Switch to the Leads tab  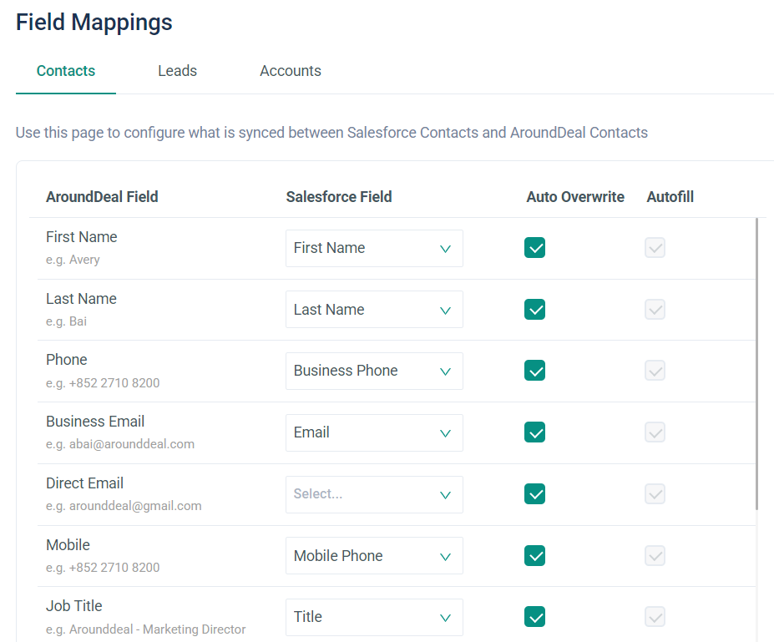[177, 71]
